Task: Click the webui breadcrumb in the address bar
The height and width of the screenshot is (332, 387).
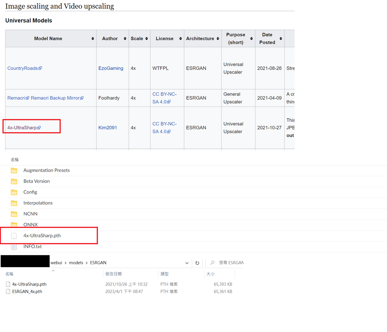Action: tap(56, 263)
